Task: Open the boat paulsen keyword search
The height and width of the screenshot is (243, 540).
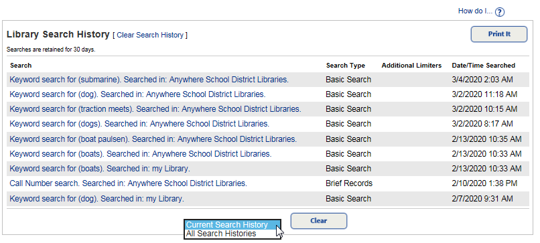Action: coord(153,139)
